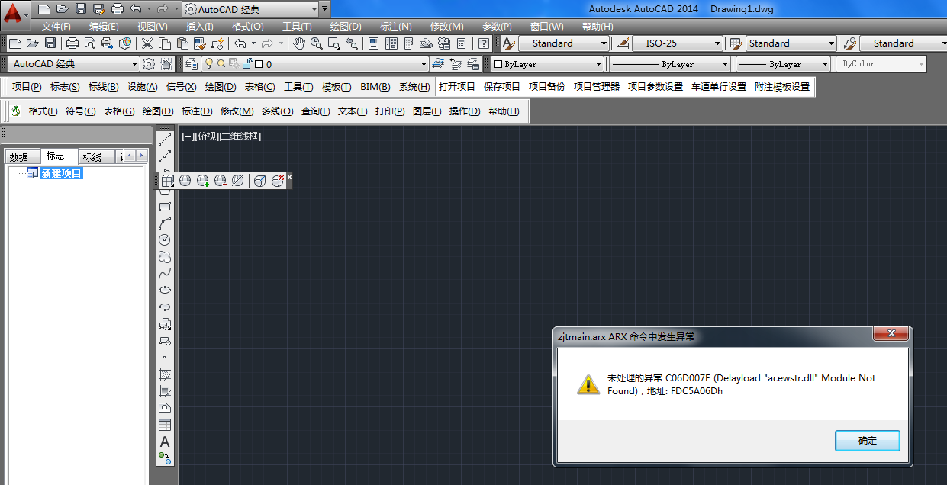Image resolution: width=947 pixels, height=485 pixels.
Task: Toggle the lock padlock for layer 0
Action: pos(247,64)
